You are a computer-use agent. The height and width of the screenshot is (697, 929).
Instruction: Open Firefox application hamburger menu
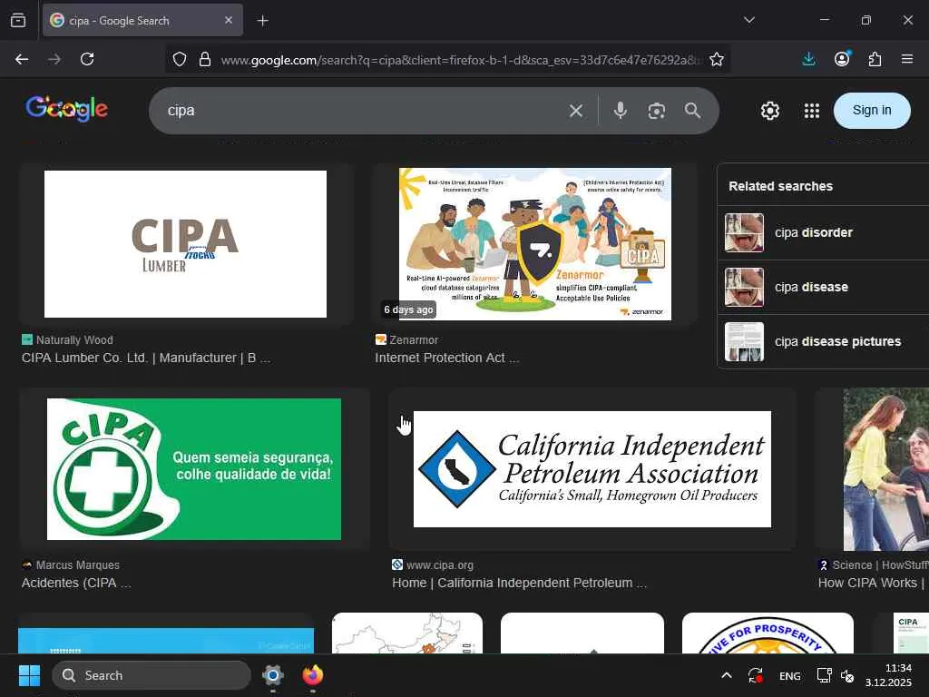pyautogui.click(x=907, y=59)
